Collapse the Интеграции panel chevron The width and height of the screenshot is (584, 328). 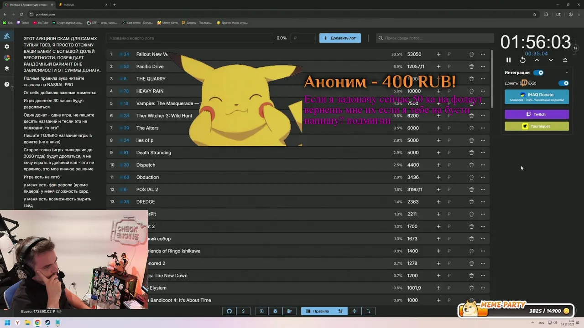coord(567,72)
